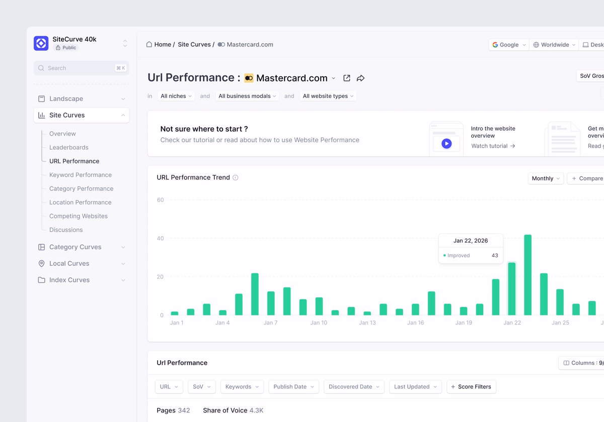604x422 pixels.
Task: Select URL Performance in sidebar
Action: (74, 161)
